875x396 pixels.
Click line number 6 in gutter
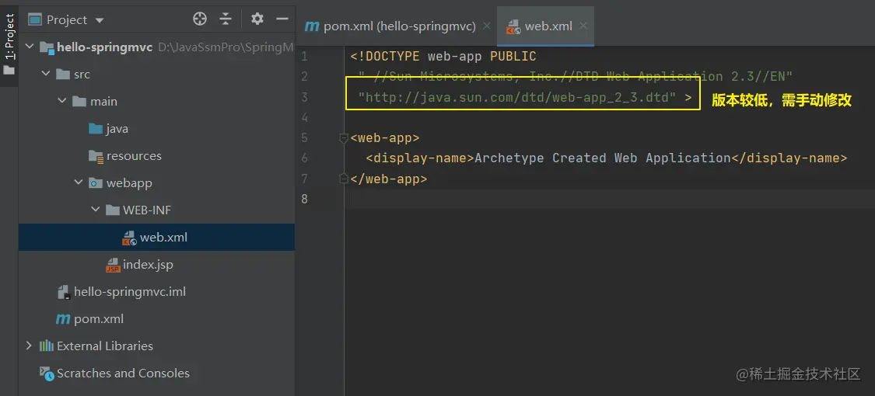click(304, 158)
